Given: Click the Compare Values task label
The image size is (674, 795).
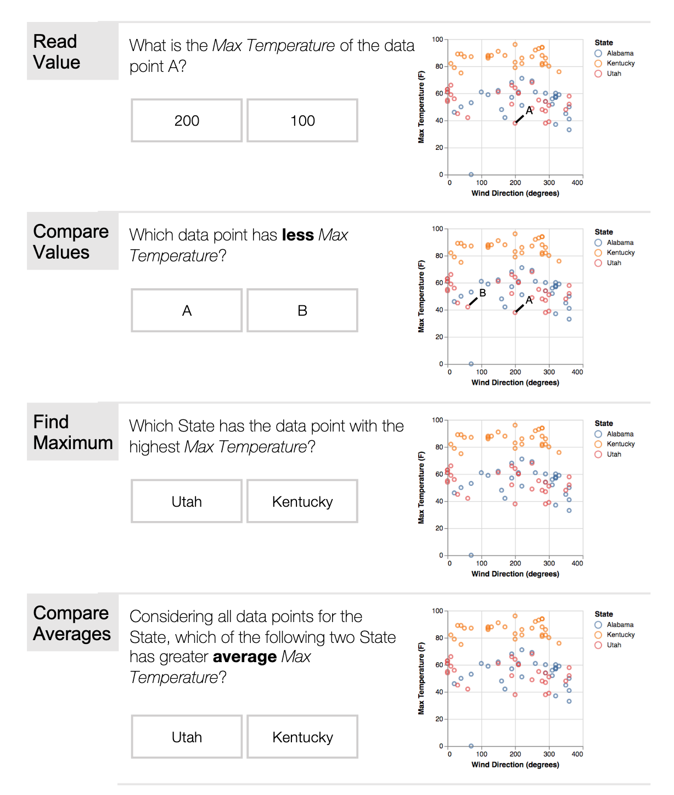Looking at the screenshot, I should 71,242.
